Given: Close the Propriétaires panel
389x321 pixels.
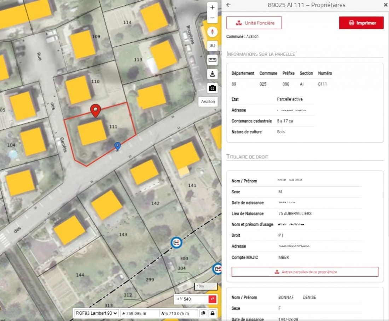Looking at the screenshot, I should tap(385, 5).
